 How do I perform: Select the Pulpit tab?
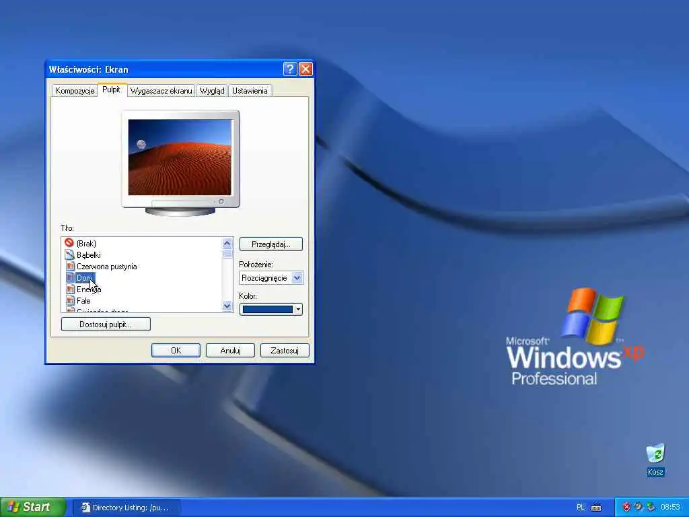pyautogui.click(x=111, y=90)
